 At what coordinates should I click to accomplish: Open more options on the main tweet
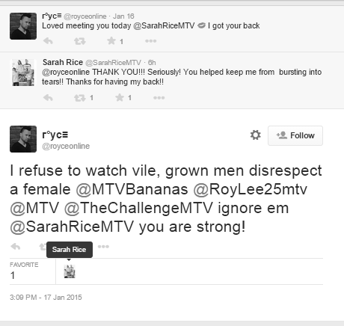103,247
